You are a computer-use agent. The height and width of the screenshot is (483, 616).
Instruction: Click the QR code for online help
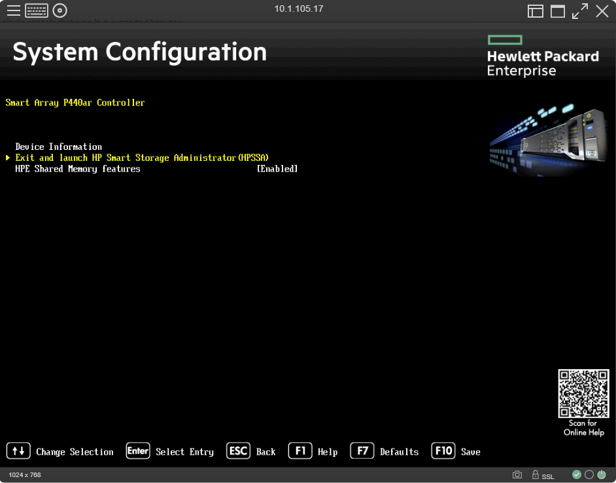pos(583,393)
